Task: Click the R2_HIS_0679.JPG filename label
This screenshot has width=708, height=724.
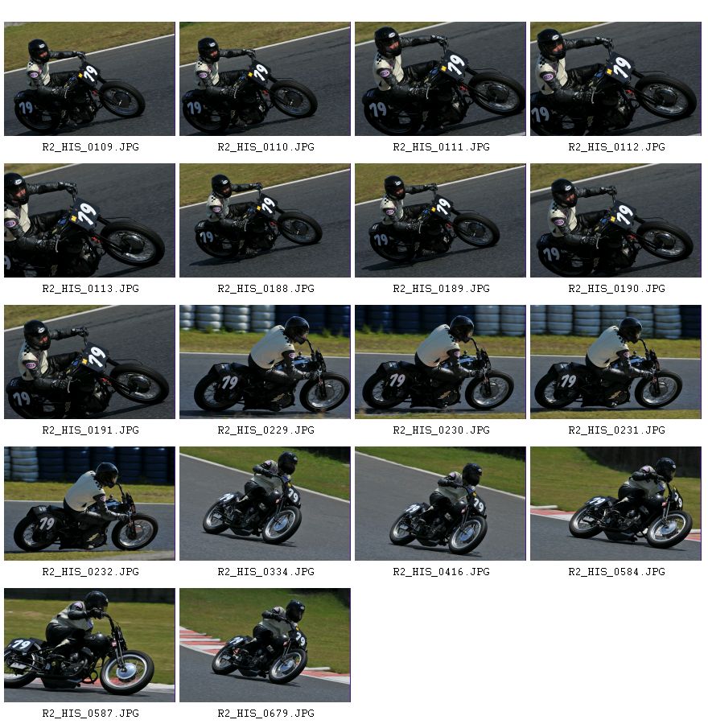Action: [266, 714]
